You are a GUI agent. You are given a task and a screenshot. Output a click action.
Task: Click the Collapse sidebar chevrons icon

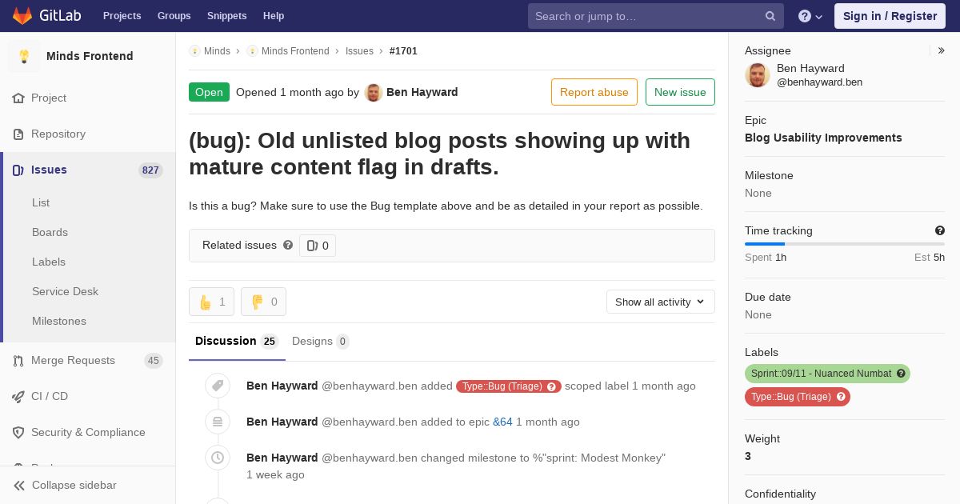[18, 485]
